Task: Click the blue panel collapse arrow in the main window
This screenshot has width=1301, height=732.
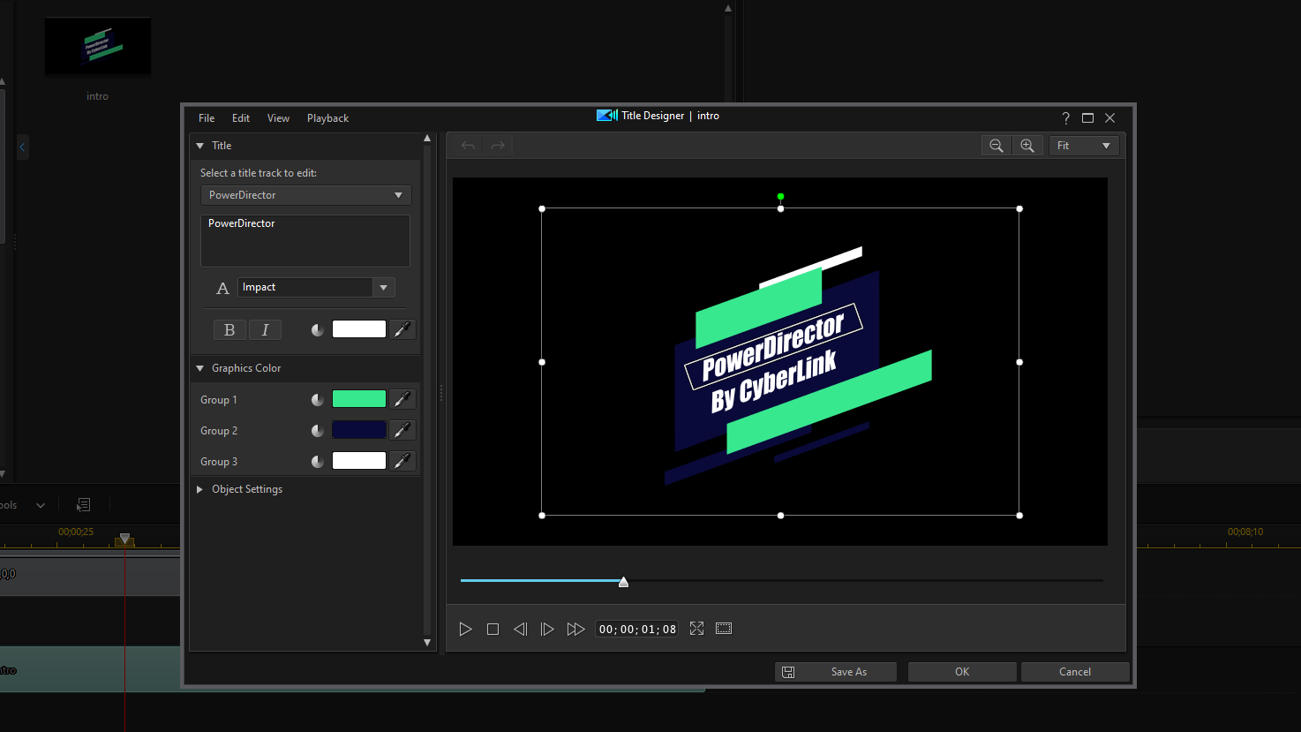Action: click(x=22, y=147)
